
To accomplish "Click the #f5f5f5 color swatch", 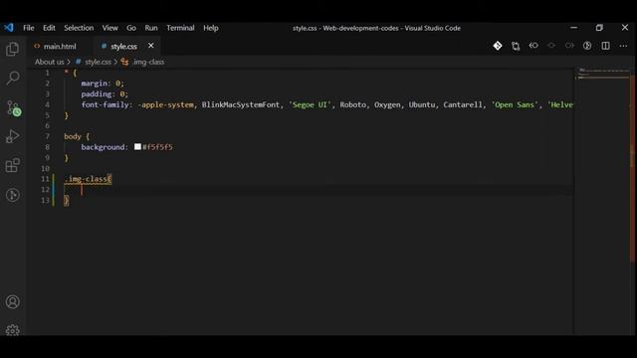I will (x=137, y=146).
